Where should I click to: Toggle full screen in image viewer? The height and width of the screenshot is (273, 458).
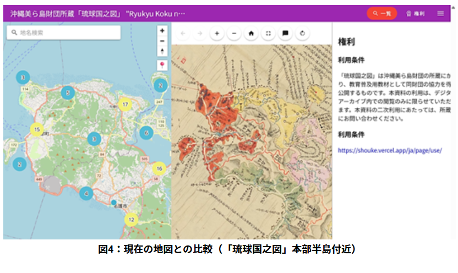(268, 34)
